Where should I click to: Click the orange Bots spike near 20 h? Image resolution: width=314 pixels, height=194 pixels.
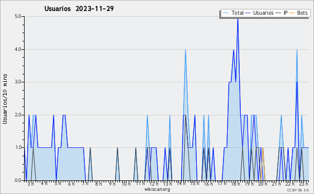pyautogui.click(x=263, y=164)
